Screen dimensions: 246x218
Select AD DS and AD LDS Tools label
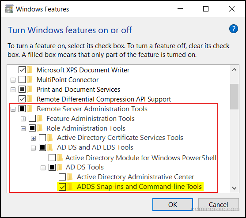tap(95, 147)
